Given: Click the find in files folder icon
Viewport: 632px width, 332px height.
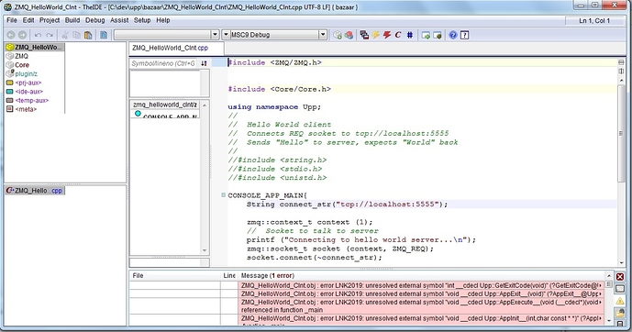Looking at the screenshot, I should tap(620, 312).
